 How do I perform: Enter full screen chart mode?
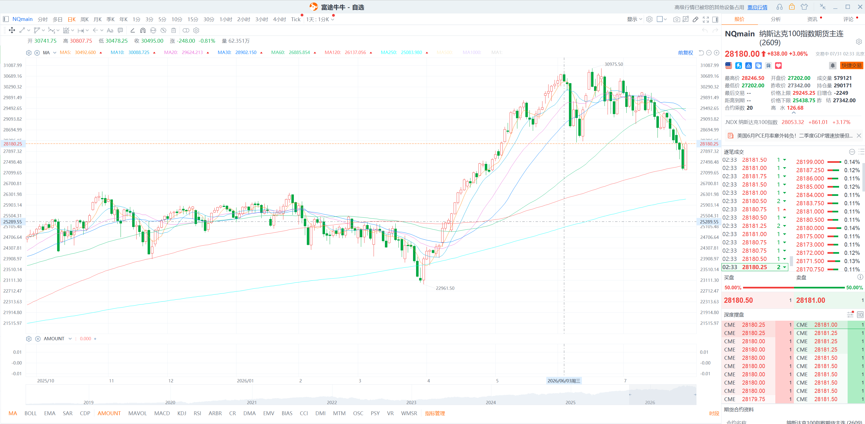(x=706, y=20)
